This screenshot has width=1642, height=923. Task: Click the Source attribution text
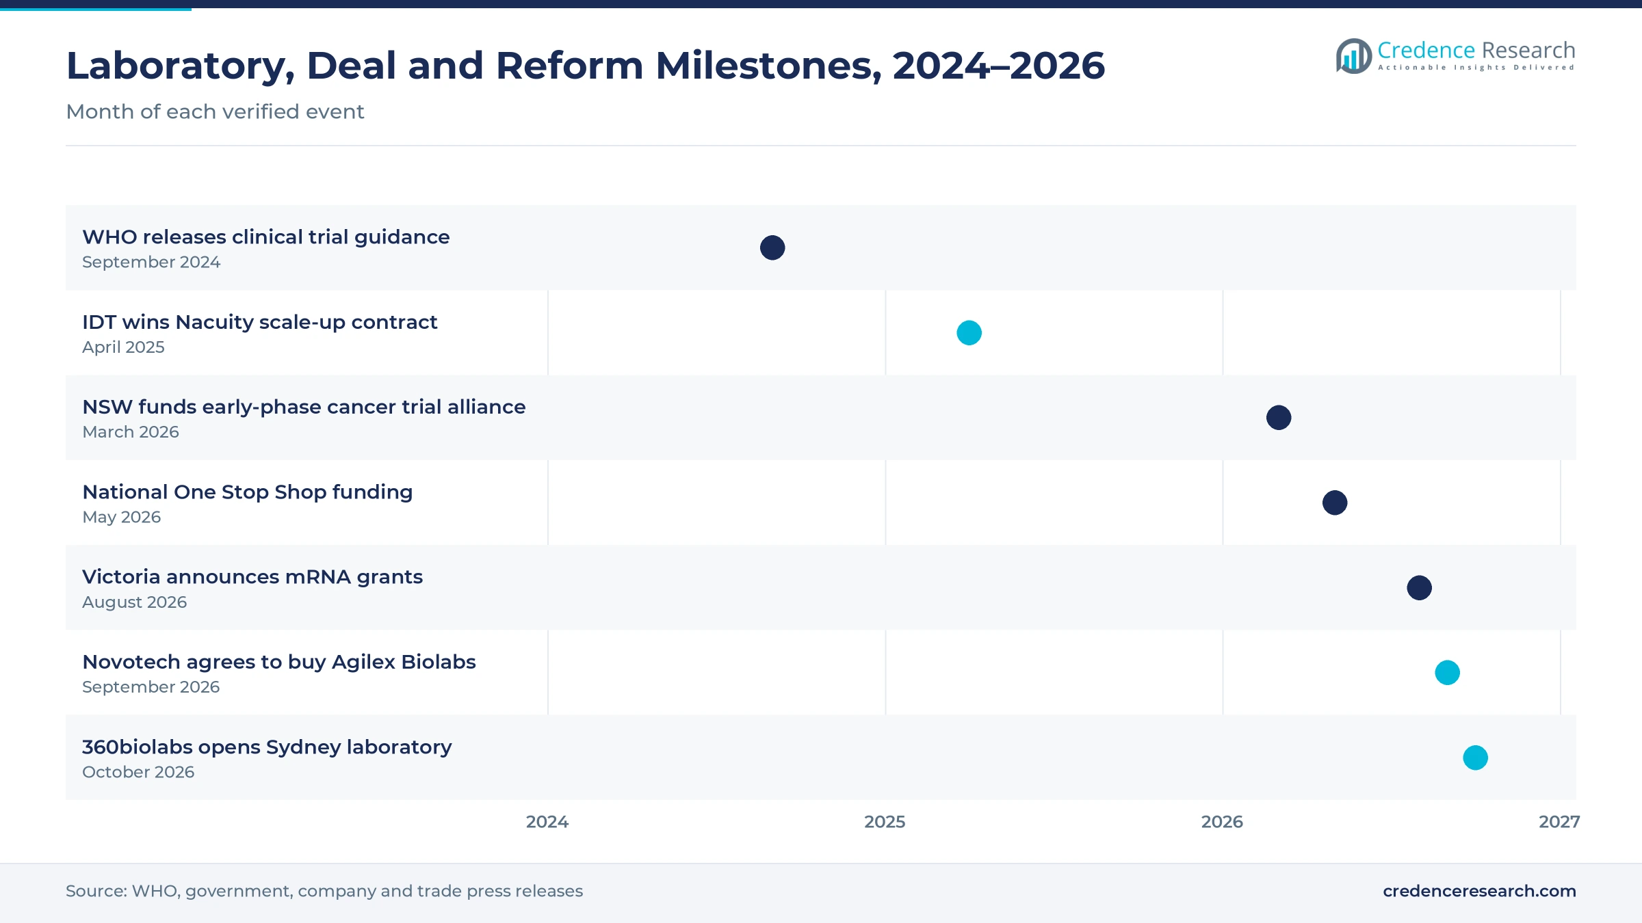coord(324,891)
